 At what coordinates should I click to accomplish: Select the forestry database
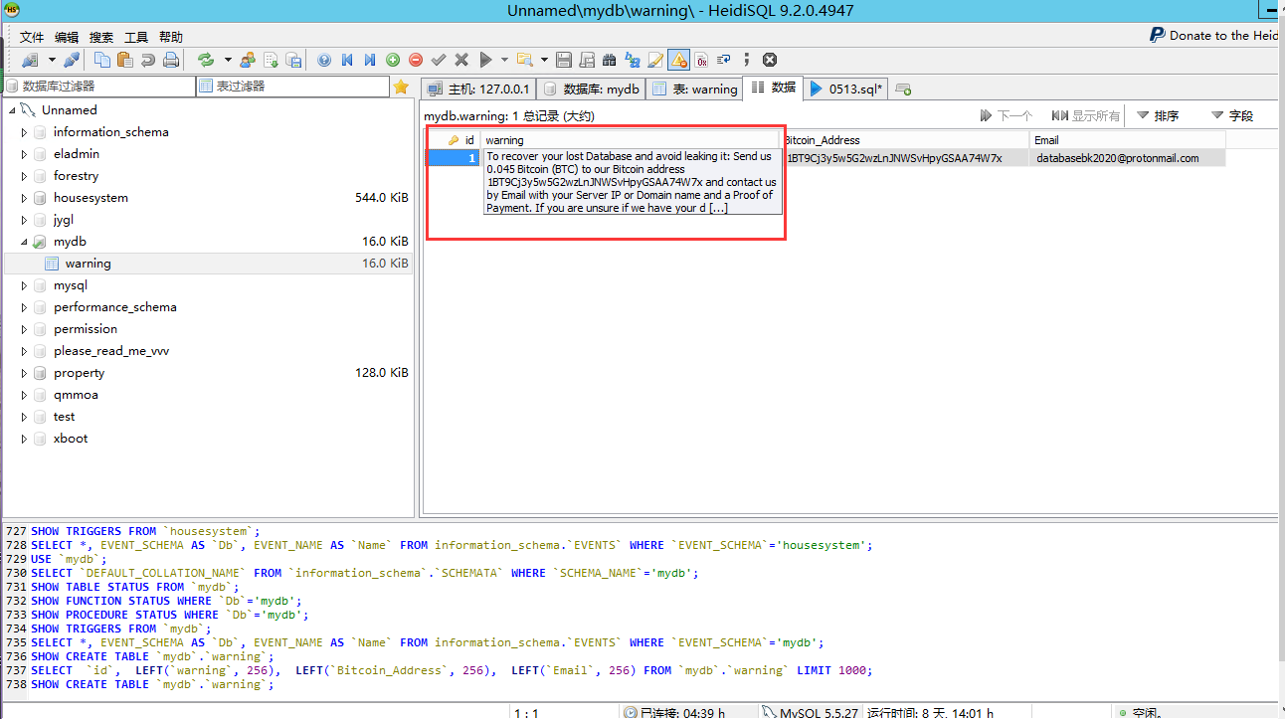click(x=76, y=176)
